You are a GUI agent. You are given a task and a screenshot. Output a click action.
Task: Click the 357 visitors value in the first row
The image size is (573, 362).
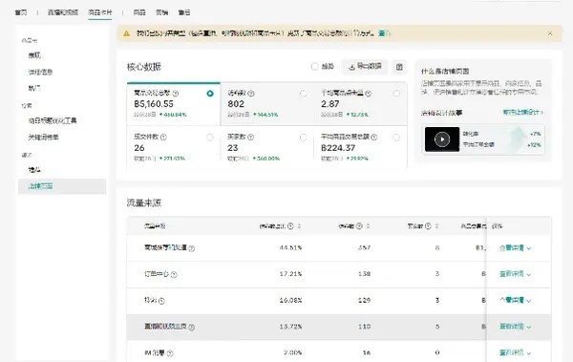365,248
